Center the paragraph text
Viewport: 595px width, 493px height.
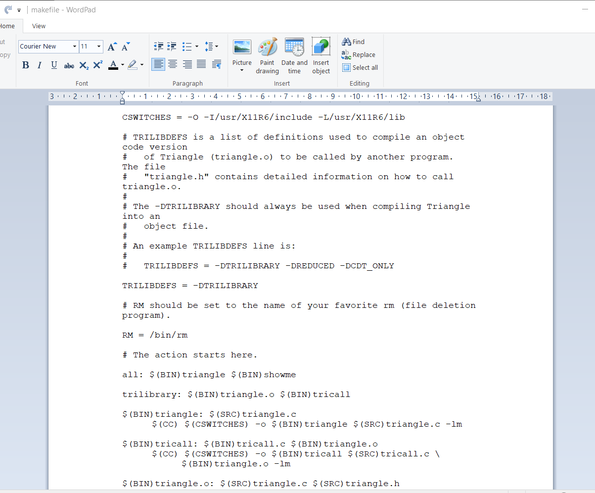(173, 64)
